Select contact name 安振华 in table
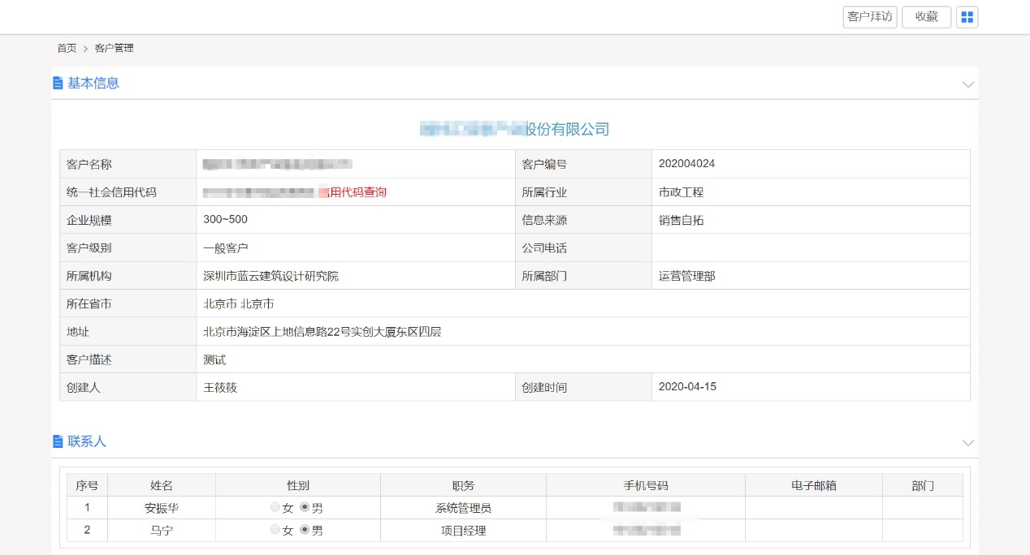1030x555 pixels. coord(162,508)
